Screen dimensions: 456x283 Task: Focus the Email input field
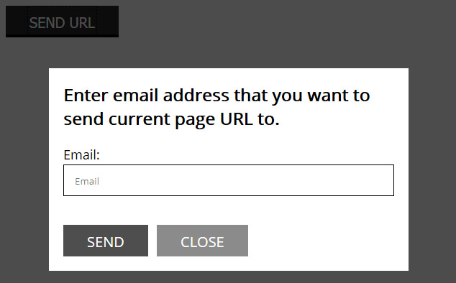229,180
